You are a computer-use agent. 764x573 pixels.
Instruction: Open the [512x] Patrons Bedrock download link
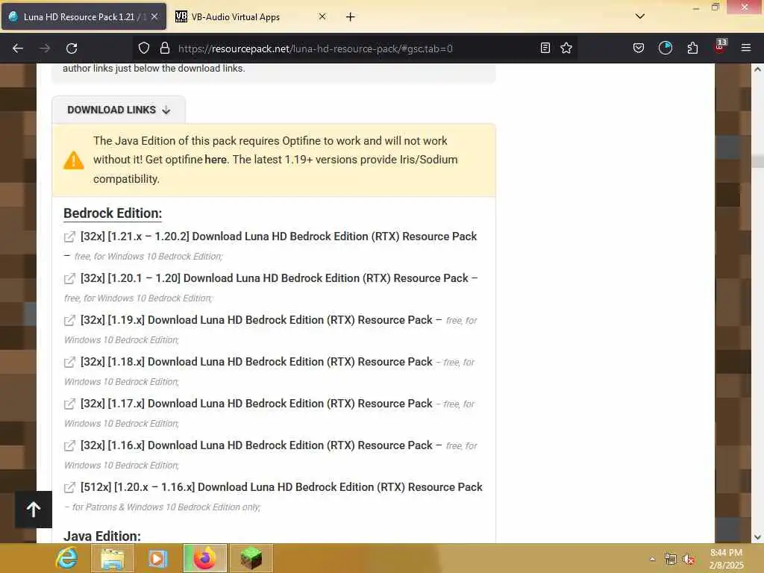pyautogui.click(x=281, y=487)
